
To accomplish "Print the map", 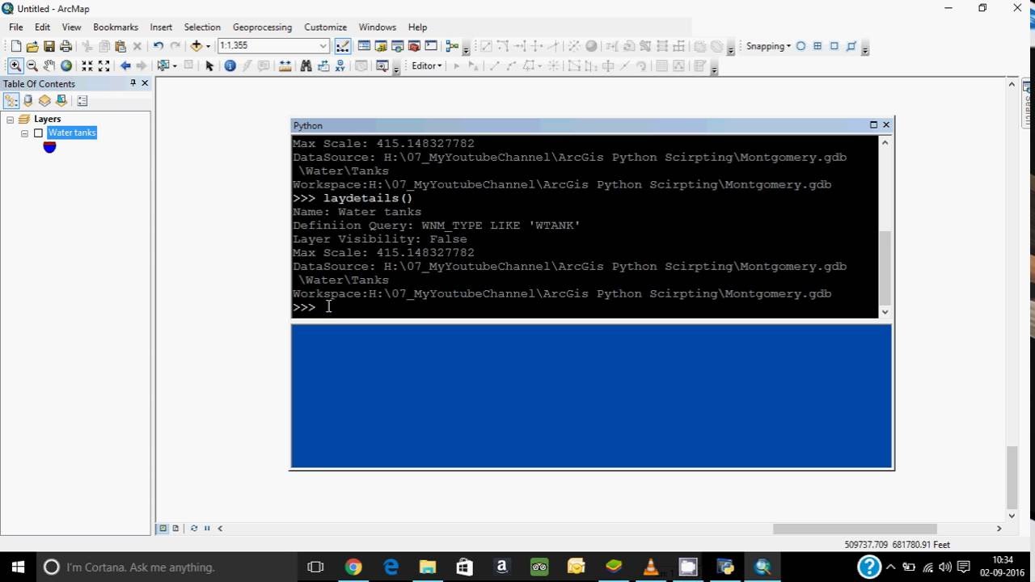I will click(66, 46).
